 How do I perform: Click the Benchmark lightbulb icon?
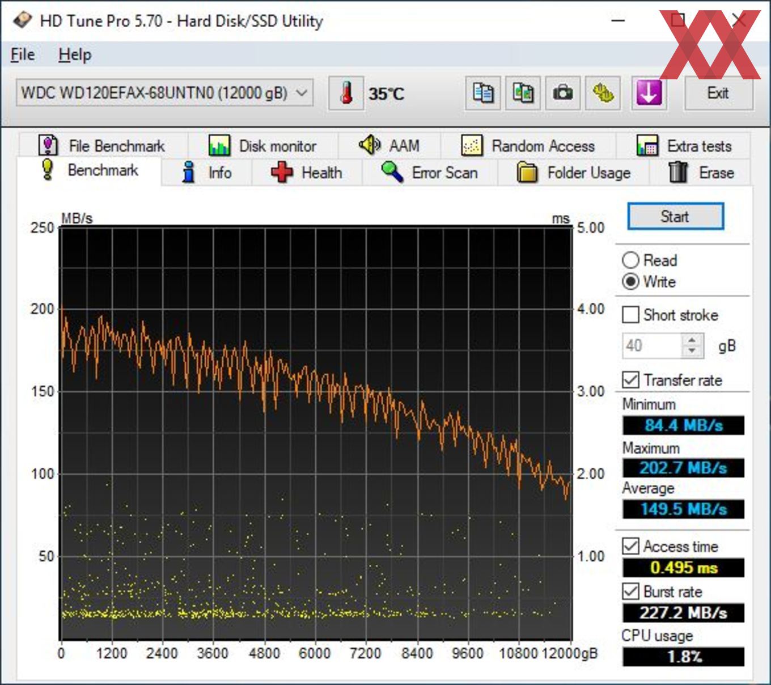coord(48,170)
